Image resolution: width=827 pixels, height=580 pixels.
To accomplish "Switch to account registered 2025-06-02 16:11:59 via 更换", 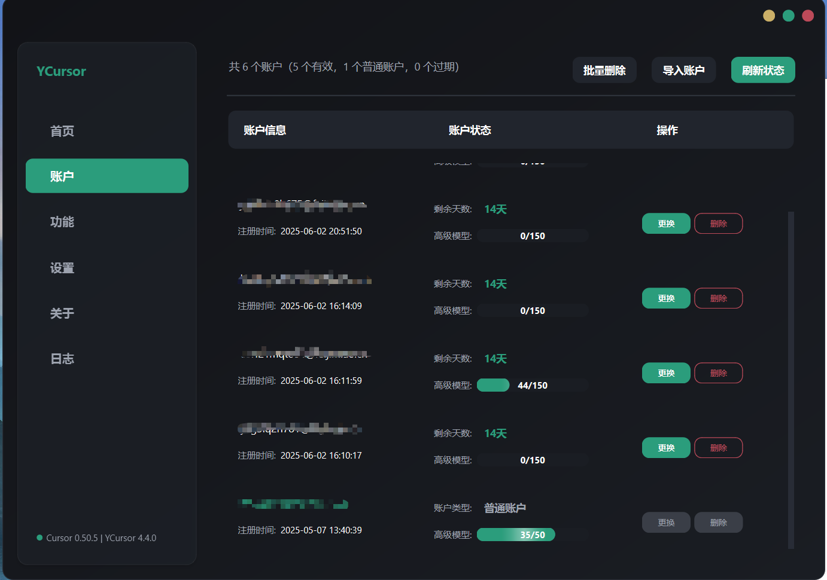I will 665,373.
